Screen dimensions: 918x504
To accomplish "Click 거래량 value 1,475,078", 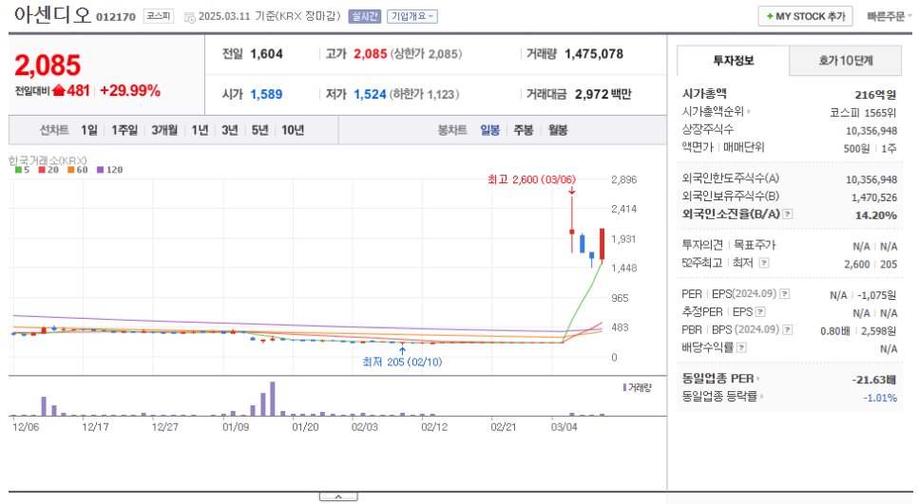I will tap(594, 54).
